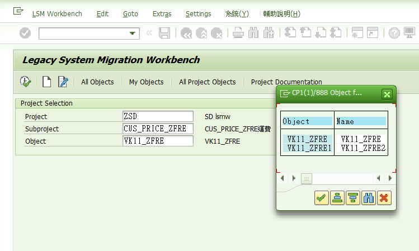Click the Exit (up arrow) icon

(x=201, y=33)
